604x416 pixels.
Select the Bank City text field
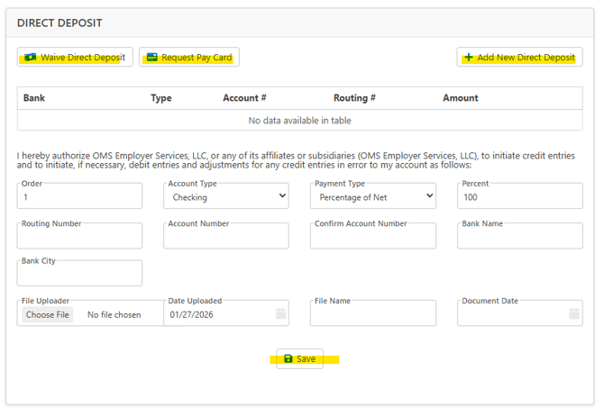79,275
